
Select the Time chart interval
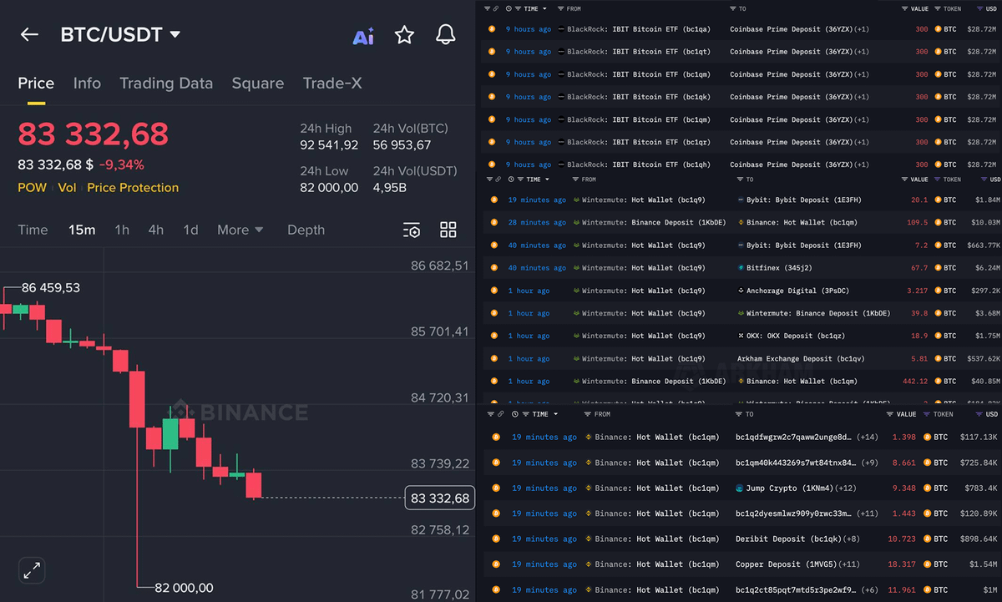[x=33, y=230]
